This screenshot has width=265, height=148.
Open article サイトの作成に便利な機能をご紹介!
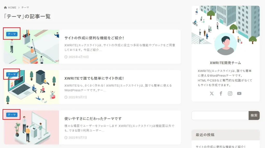click(x=94, y=38)
